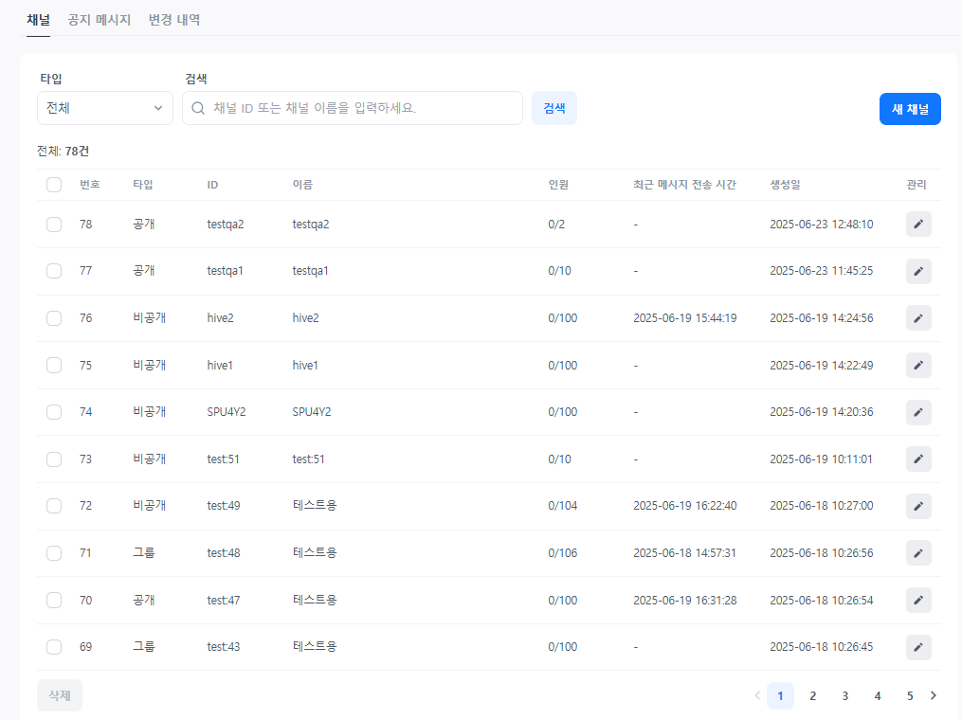Click pencil icon for channel test:51
Image resolution: width=962 pixels, height=720 pixels.
[x=918, y=459]
